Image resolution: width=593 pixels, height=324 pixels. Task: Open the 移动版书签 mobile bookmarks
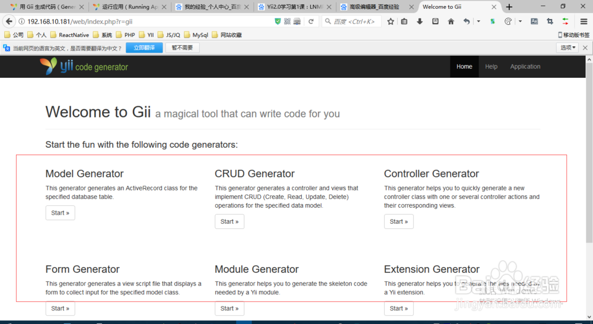[573, 35]
